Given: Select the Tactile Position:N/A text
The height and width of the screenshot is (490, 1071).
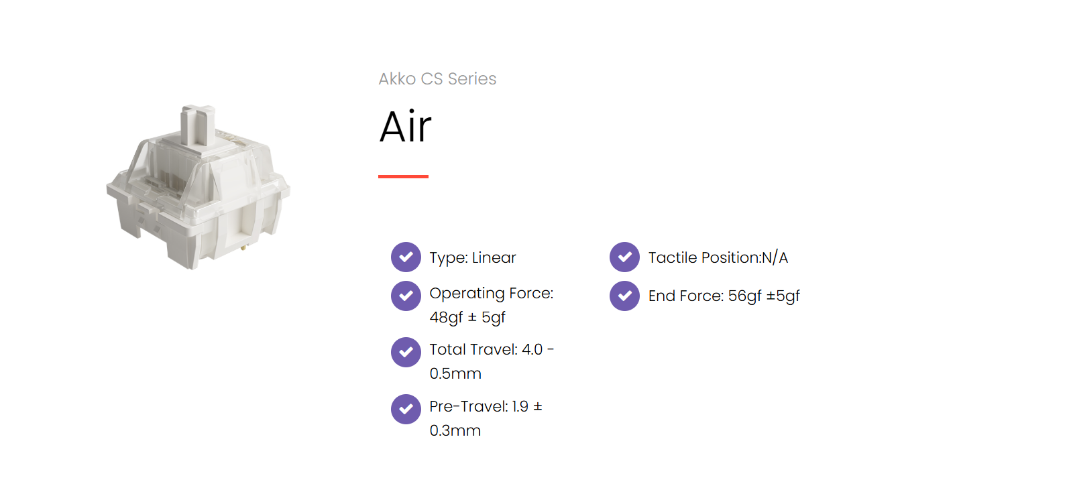Looking at the screenshot, I should click(718, 258).
